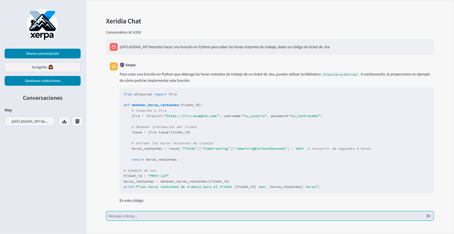Click the def obtener_horas_restantes line
The height and width of the screenshot is (234, 454).
[163, 105]
